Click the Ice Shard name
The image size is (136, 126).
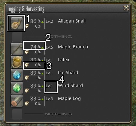(68, 73)
